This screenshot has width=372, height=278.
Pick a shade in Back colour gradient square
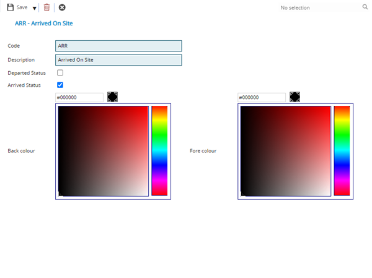point(103,150)
